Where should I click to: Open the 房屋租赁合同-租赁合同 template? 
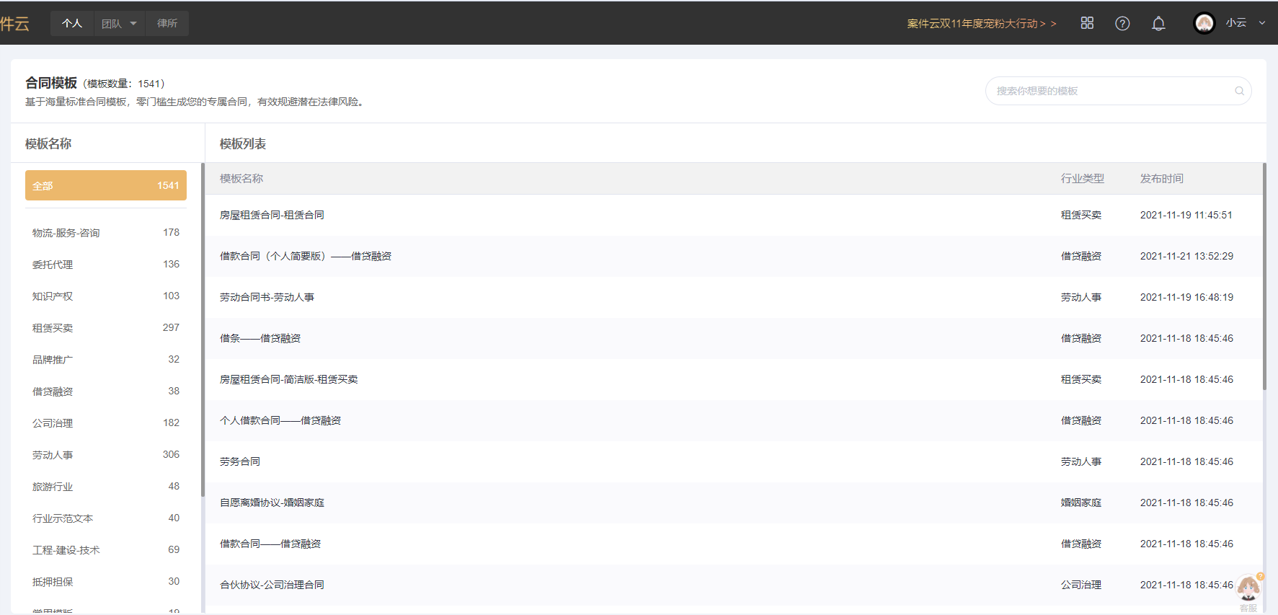tap(272, 215)
